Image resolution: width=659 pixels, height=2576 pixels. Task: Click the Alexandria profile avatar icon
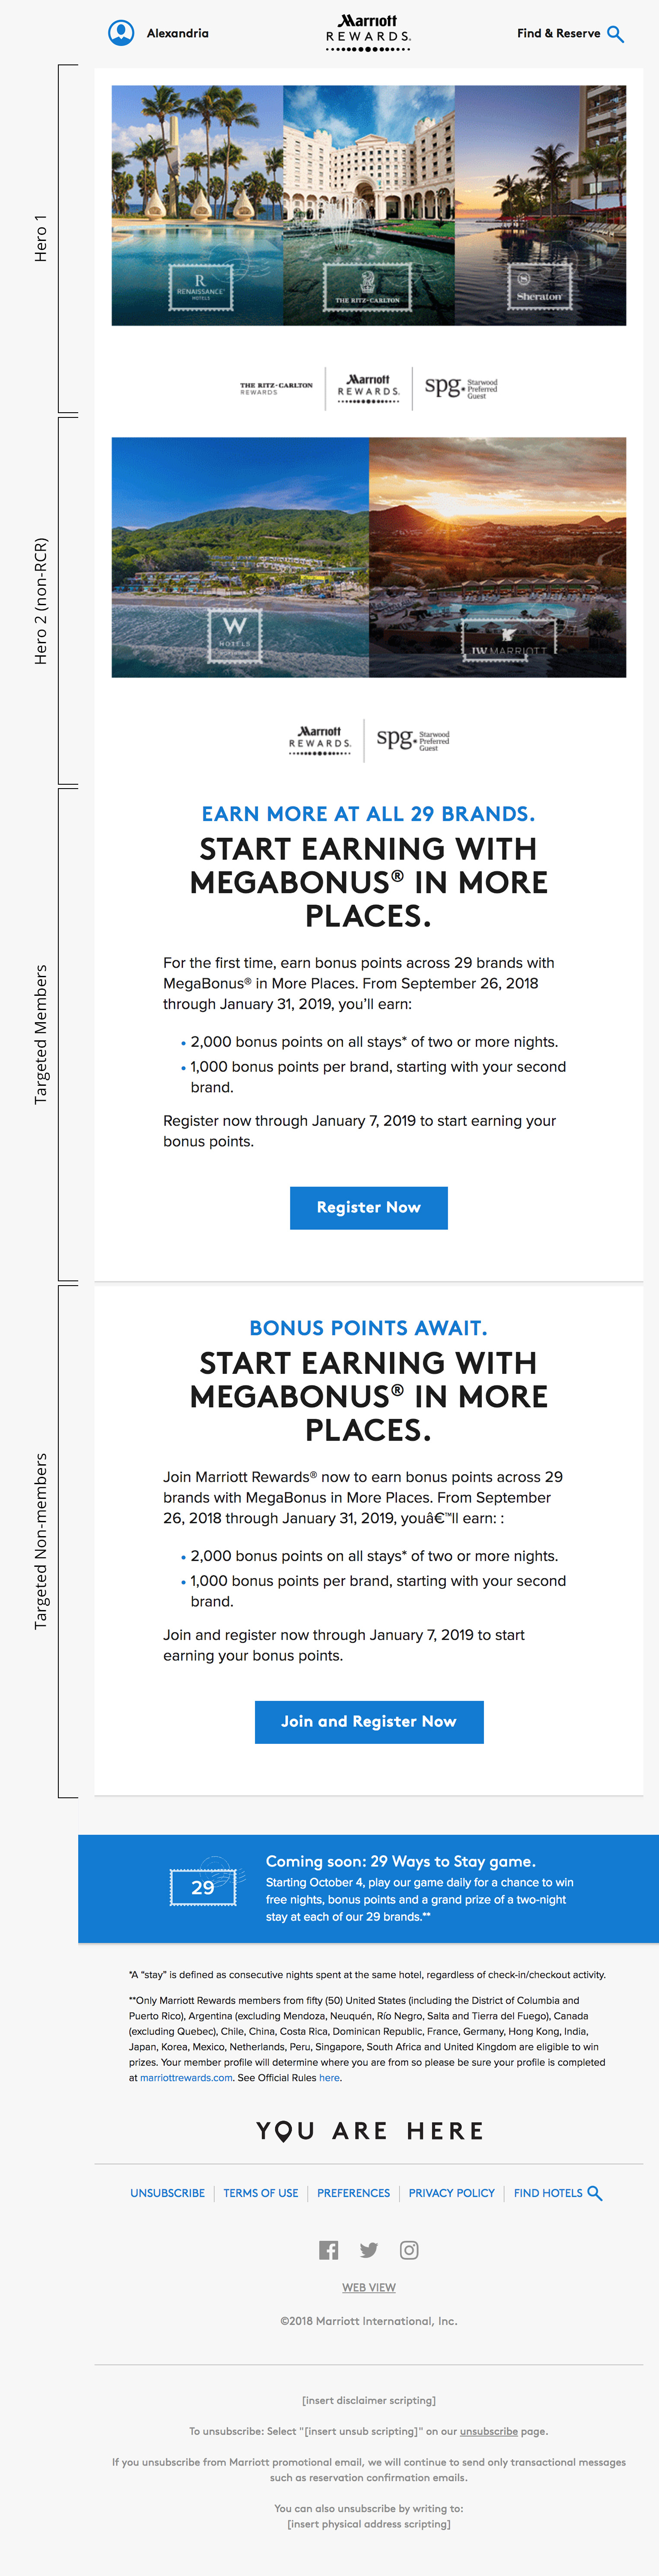coord(121,33)
